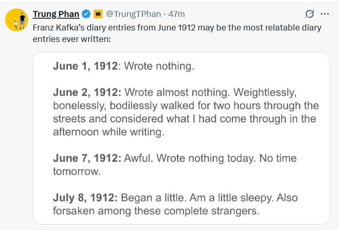Click the June 7, 1912 bold date

tap(87, 158)
